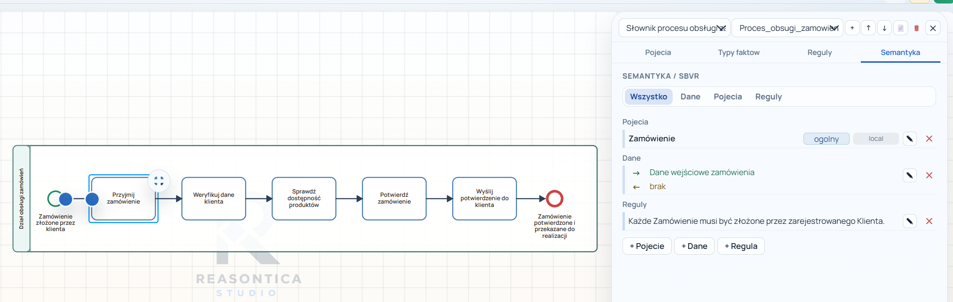Click the + Regula button
Image resolution: width=953 pixels, height=302 pixels.
coord(741,246)
